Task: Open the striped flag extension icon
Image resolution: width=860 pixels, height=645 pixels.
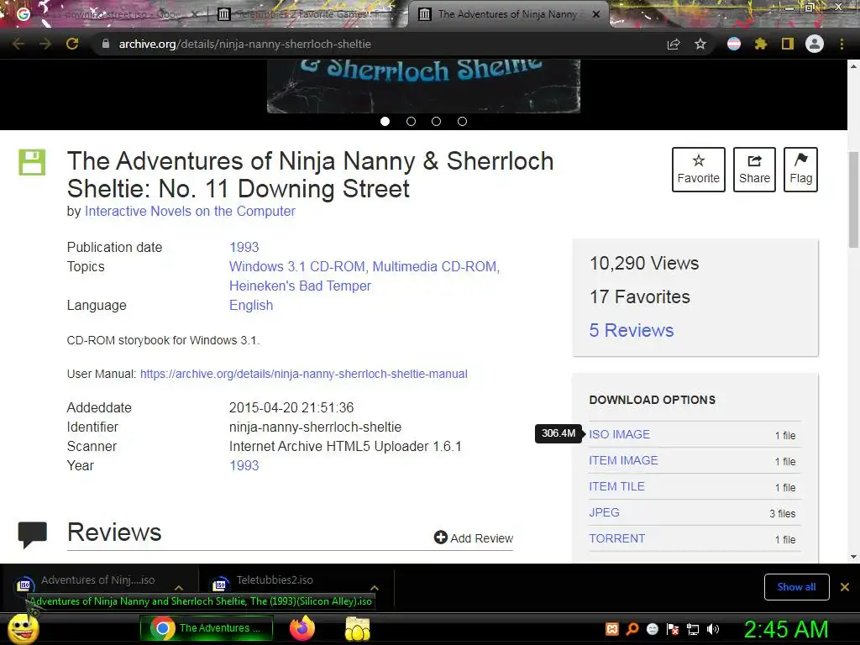Action: click(x=734, y=44)
